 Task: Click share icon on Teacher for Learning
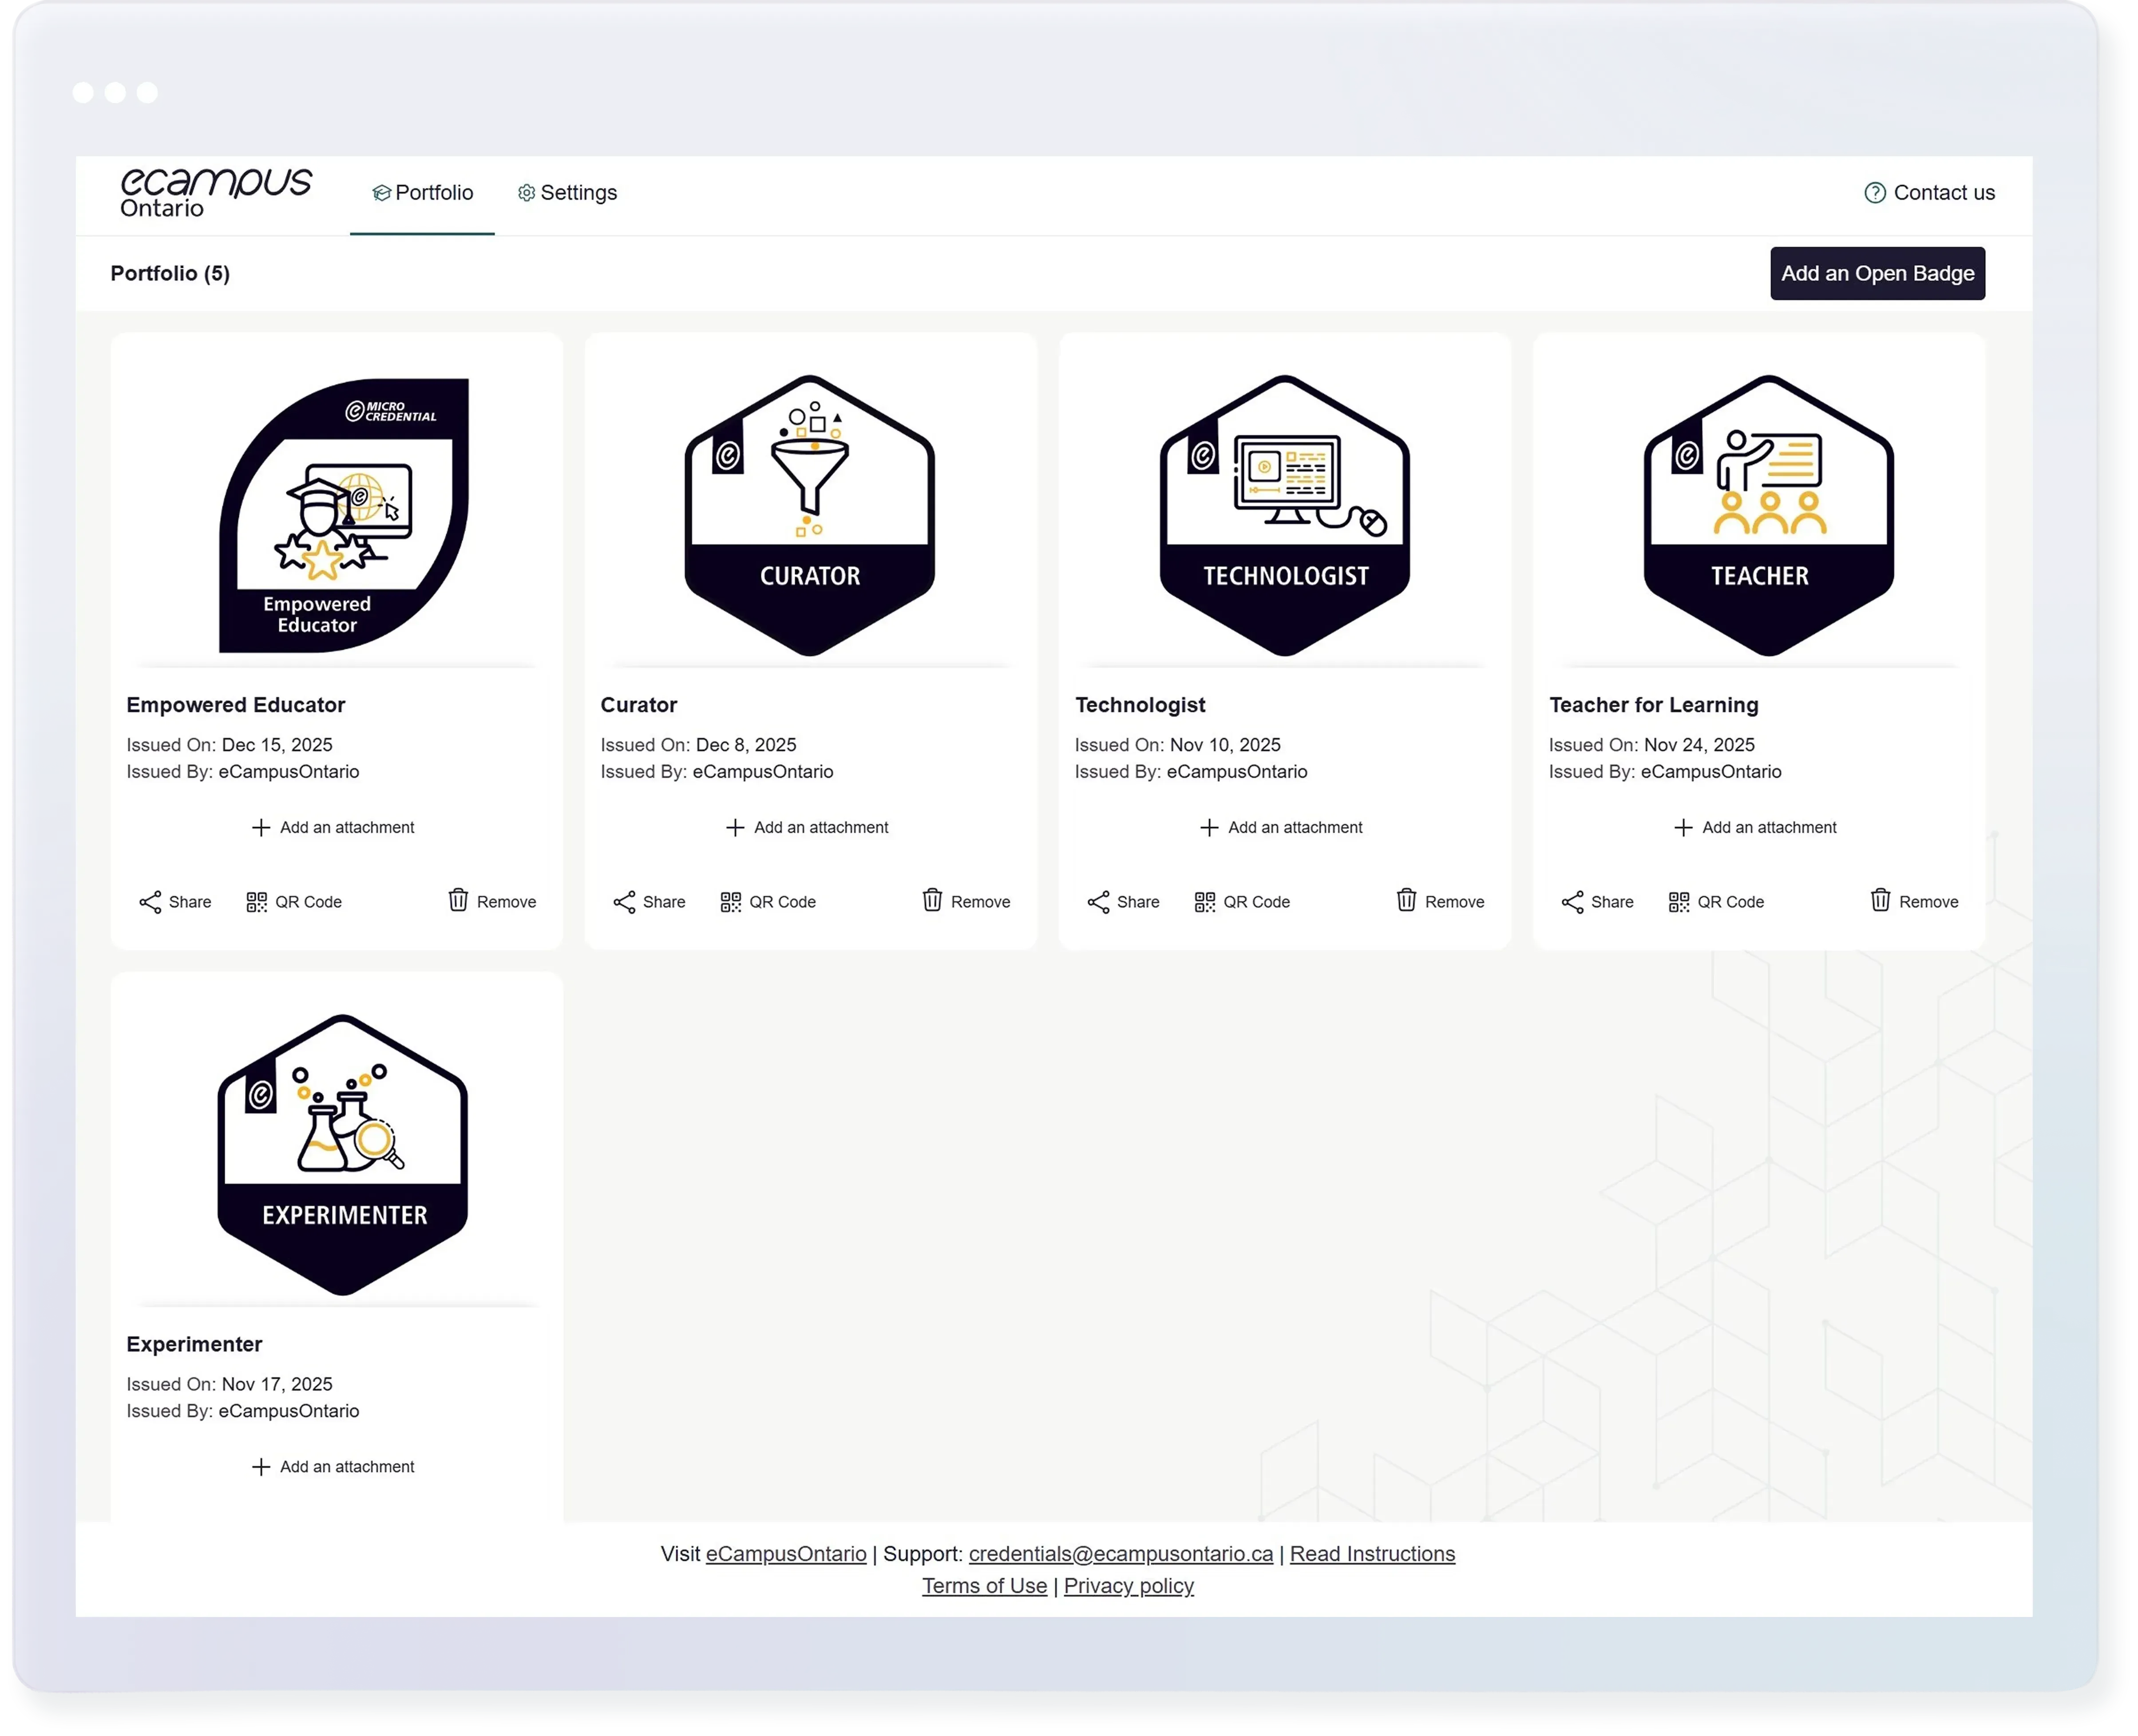tap(1572, 902)
